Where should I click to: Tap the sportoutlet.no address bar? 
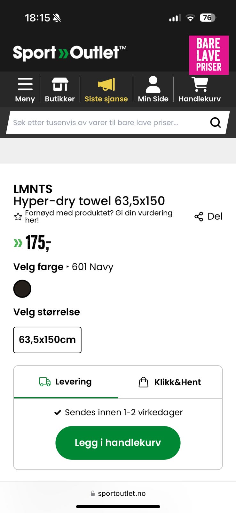tap(118, 493)
